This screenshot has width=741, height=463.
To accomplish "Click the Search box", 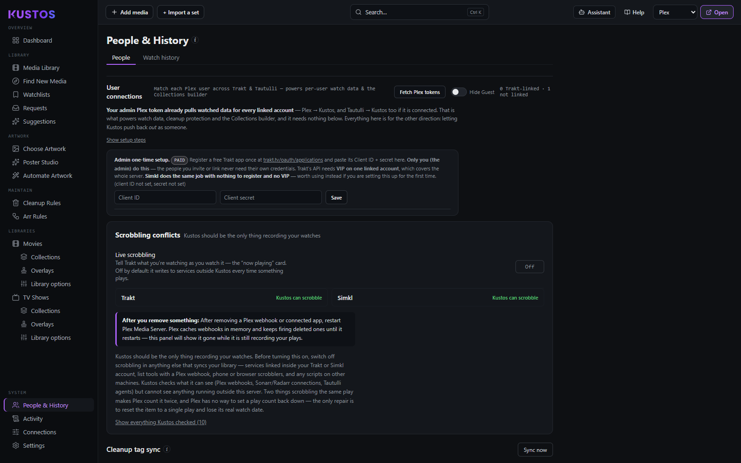I will coord(419,13).
